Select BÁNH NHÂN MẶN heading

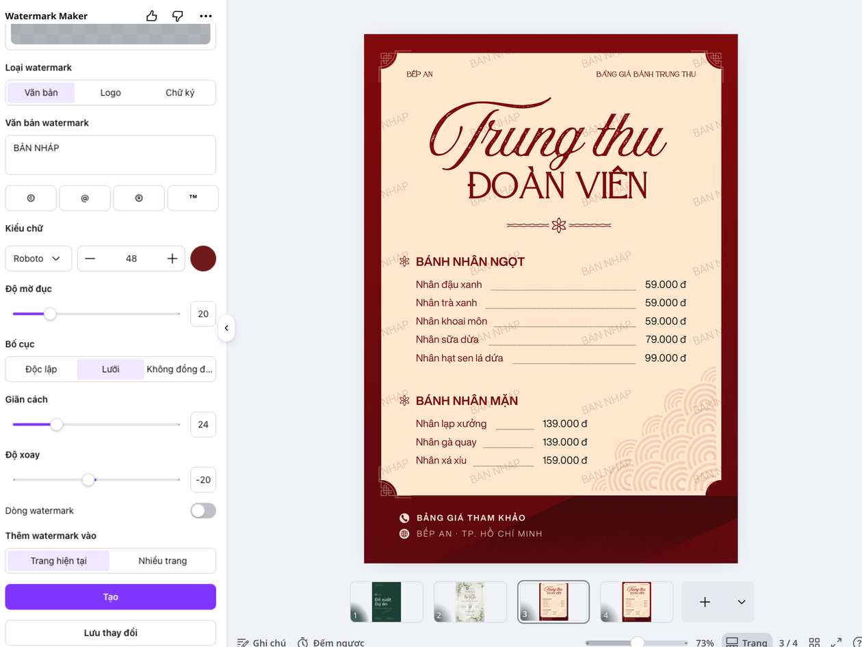(x=467, y=401)
